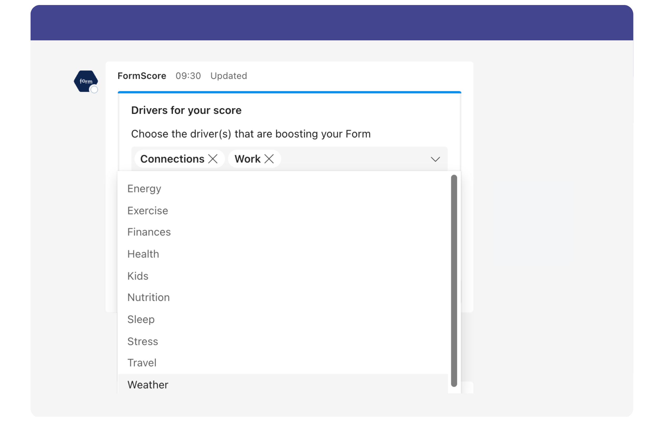
Task: Choose Finances in the dropdown list
Action: 283,232
